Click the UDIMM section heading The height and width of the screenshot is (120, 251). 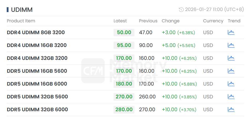(x=22, y=10)
